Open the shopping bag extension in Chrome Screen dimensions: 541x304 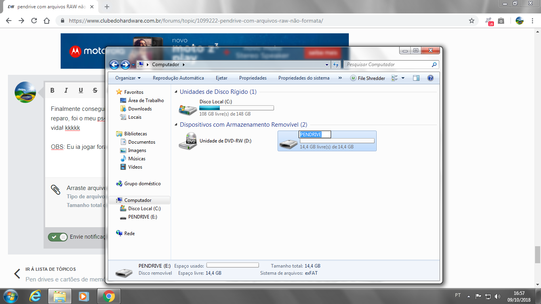[501, 21]
